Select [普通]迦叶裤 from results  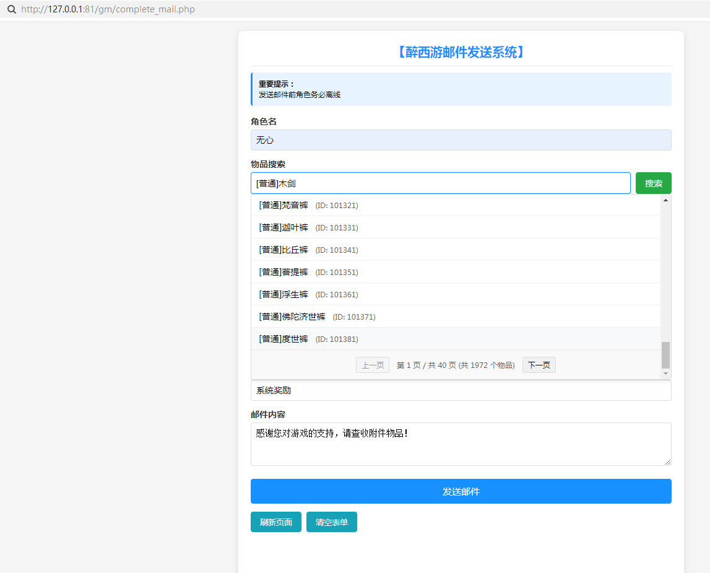coord(456,227)
